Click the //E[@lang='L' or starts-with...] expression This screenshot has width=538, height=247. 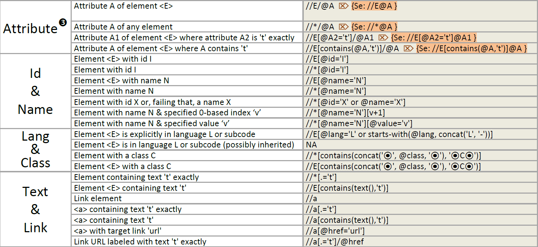click(399, 134)
